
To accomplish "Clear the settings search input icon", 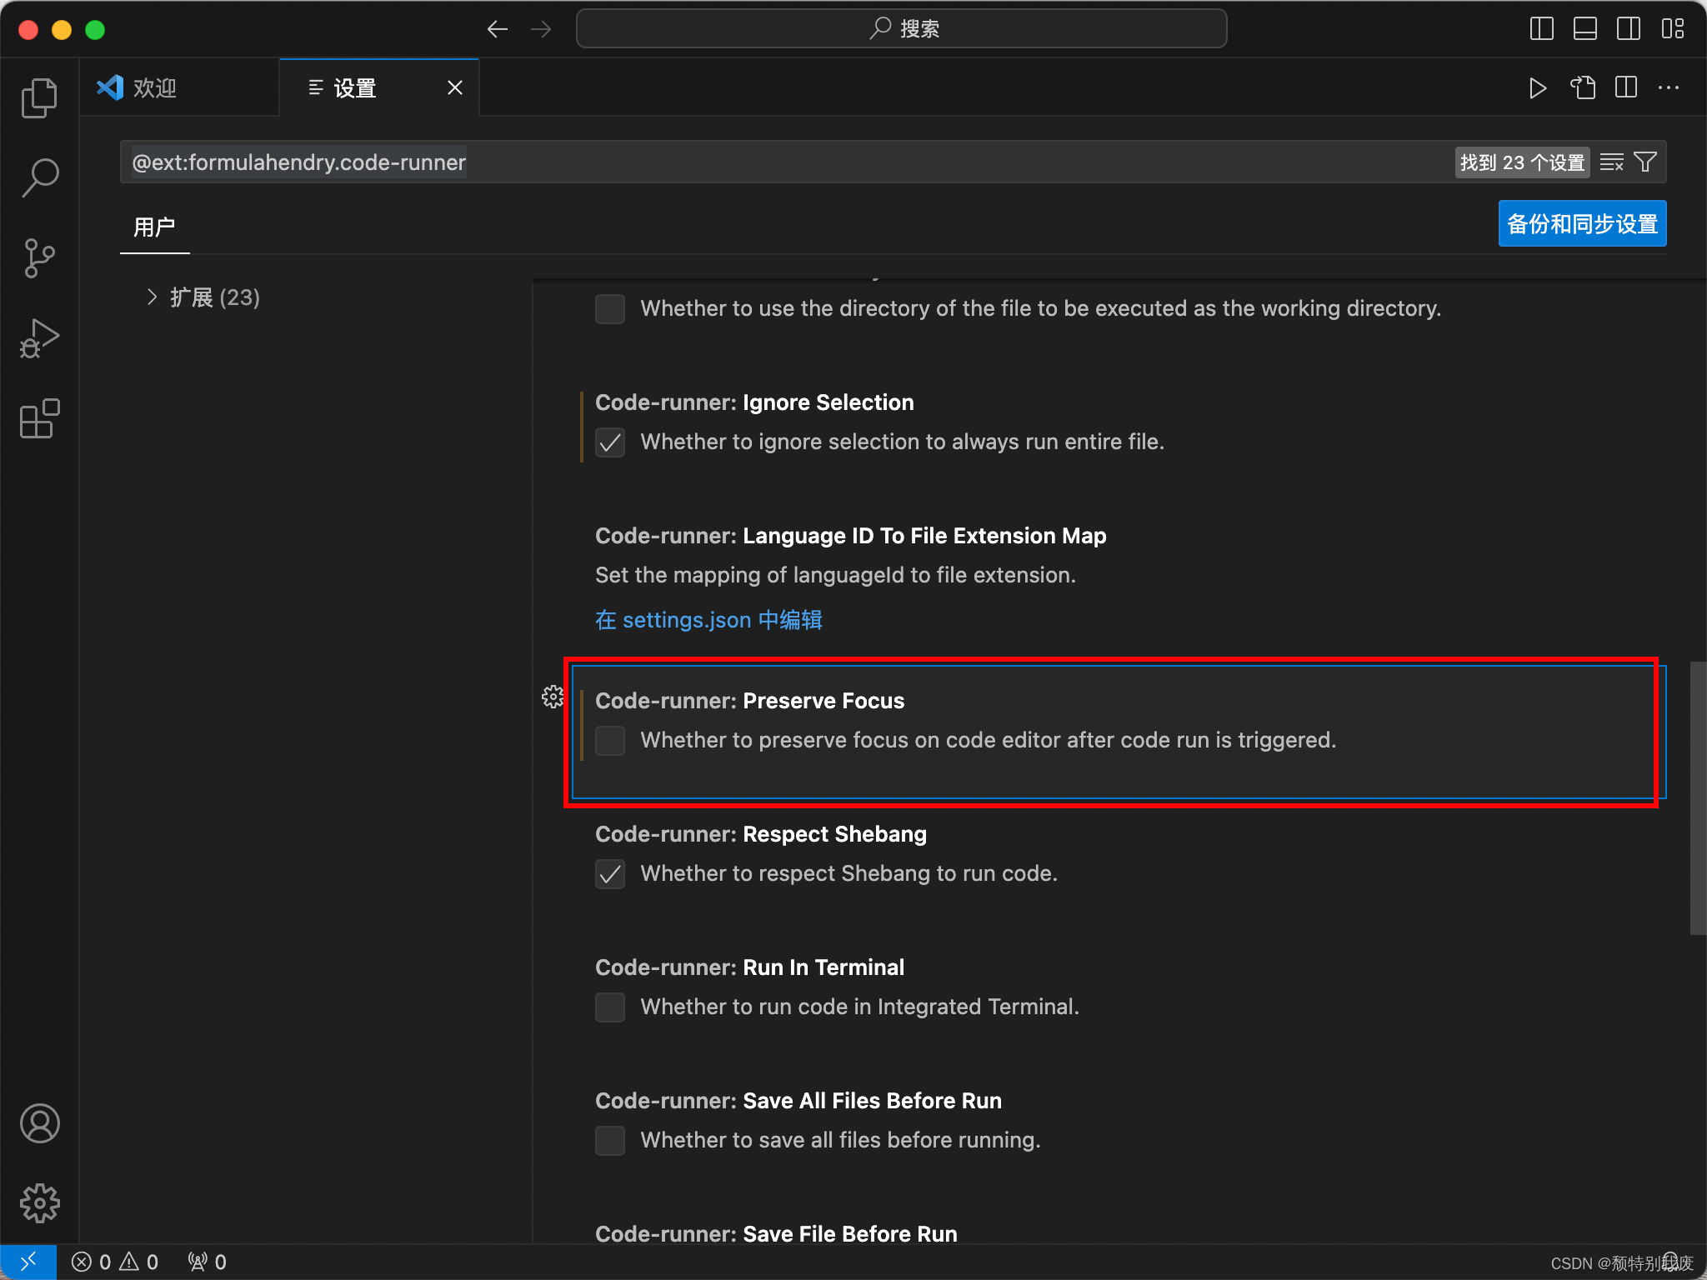I will 1611,162.
